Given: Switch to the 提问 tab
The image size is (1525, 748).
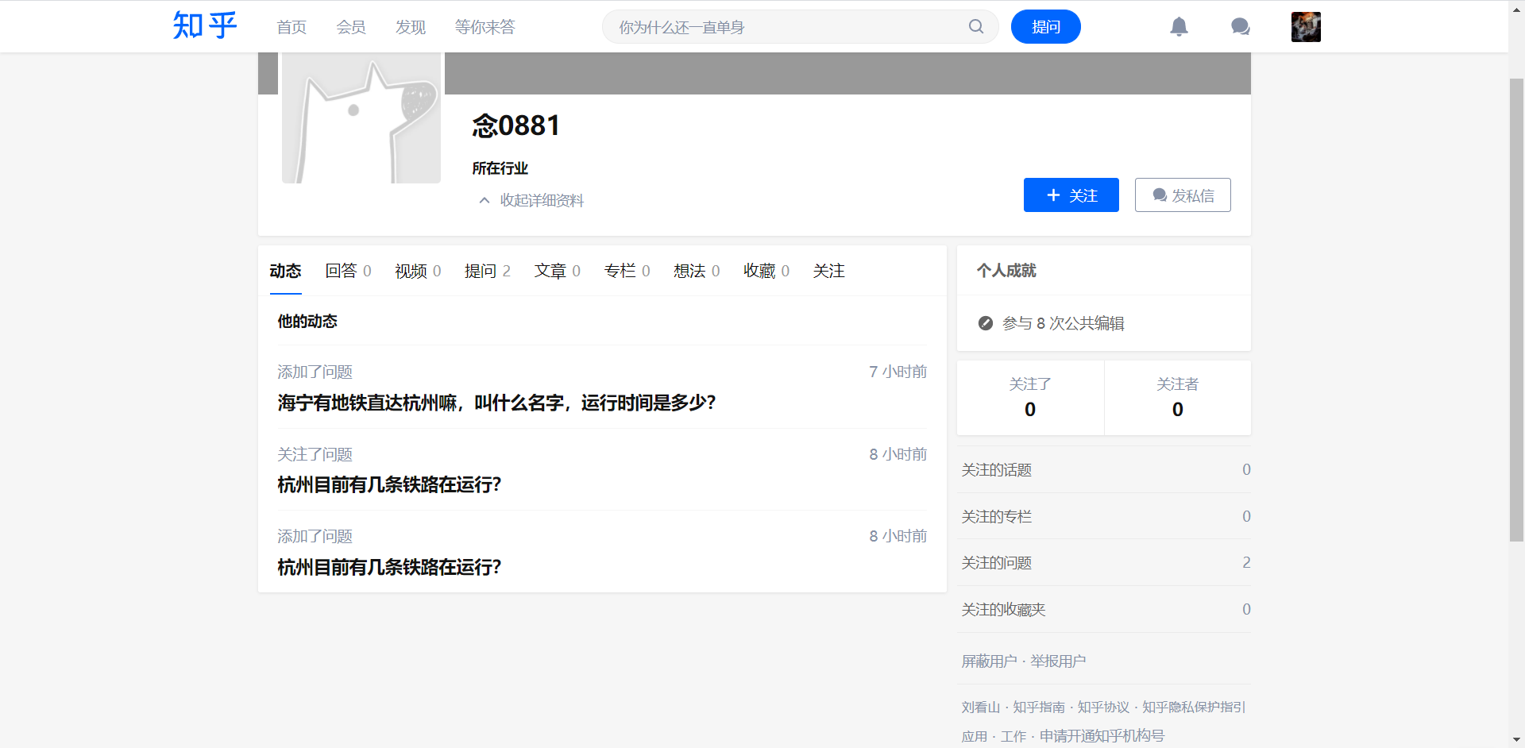Looking at the screenshot, I should point(488,271).
